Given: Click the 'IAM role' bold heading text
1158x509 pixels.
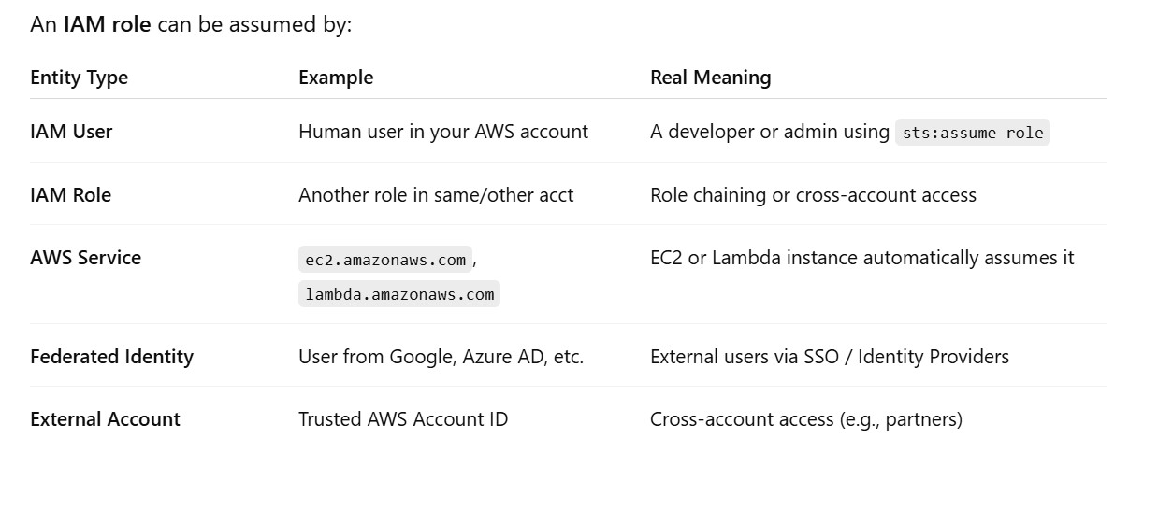Looking at the screenshot, I should point(107,25).
